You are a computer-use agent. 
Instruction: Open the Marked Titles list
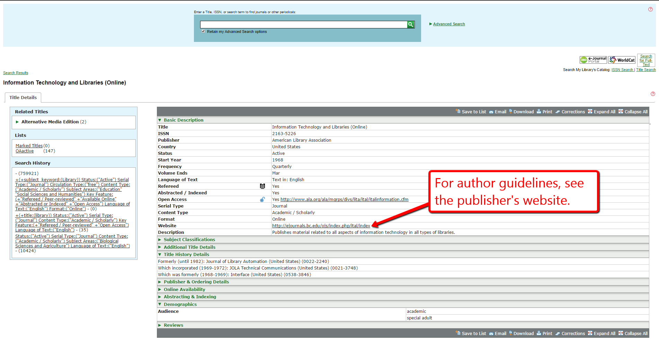(x=29, y=146)
